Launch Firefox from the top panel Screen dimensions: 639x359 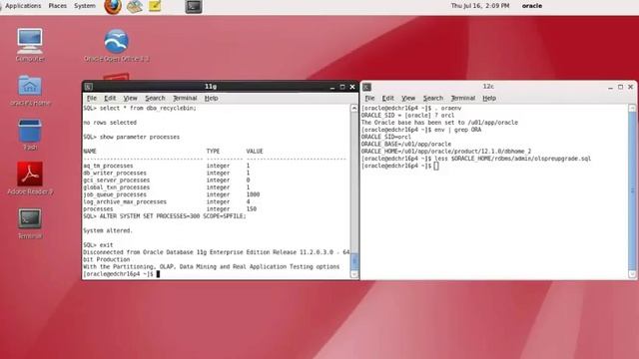pyautogui.click(x=113, y=7)
